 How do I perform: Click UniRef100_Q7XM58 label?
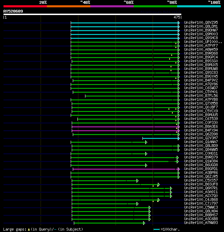[x=201, y=103]
